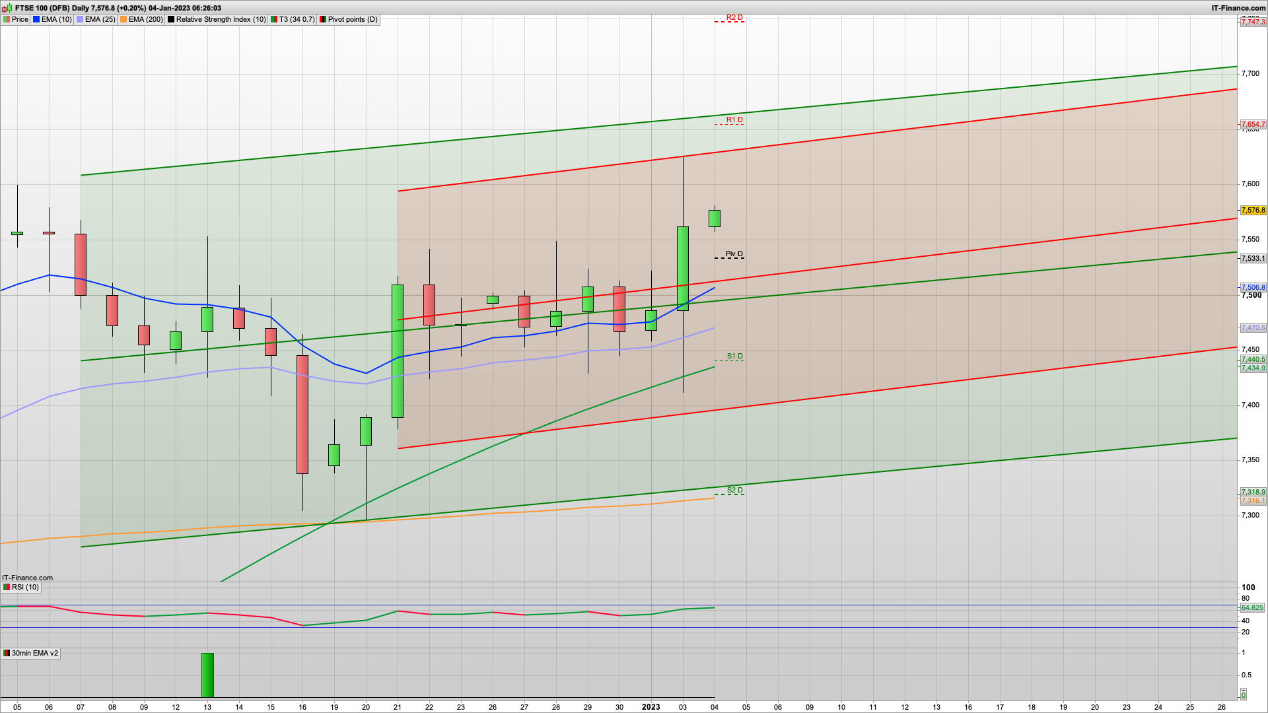
Task: Click the T3 green-red color swatch
Action: coord(273,19)
